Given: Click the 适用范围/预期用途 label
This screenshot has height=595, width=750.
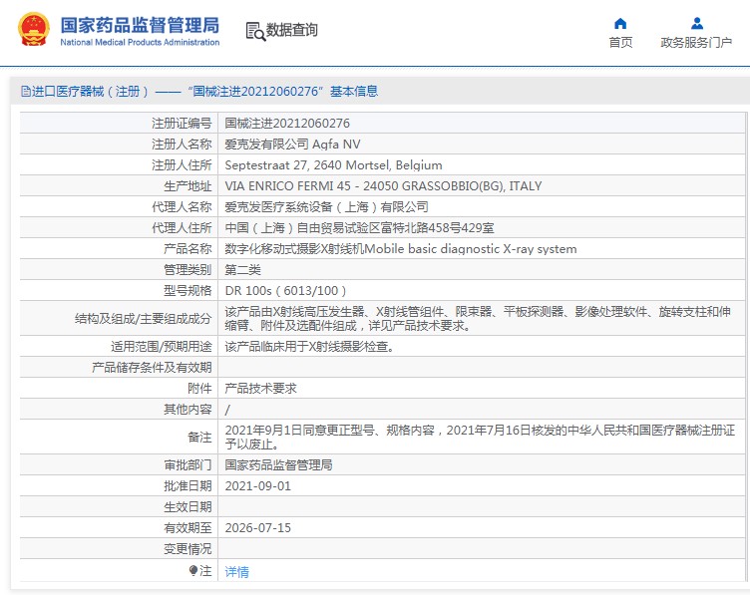Looking at the screenshot, I should point(162,347).
